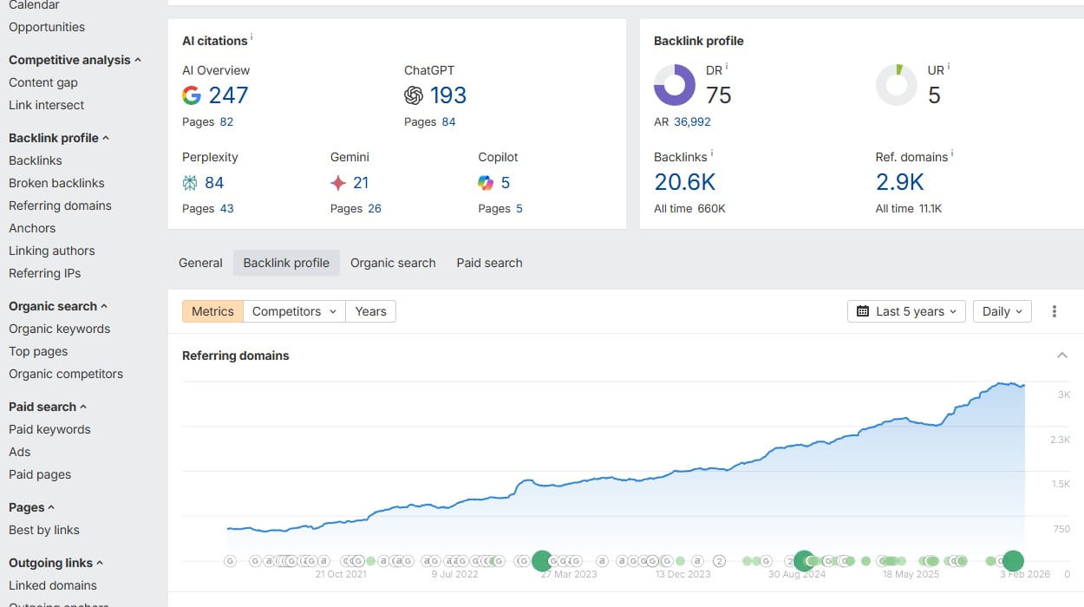Open the Daily granularity dropdown
The width and height of the screenshot is (1084, 607).
point(1002,310)
